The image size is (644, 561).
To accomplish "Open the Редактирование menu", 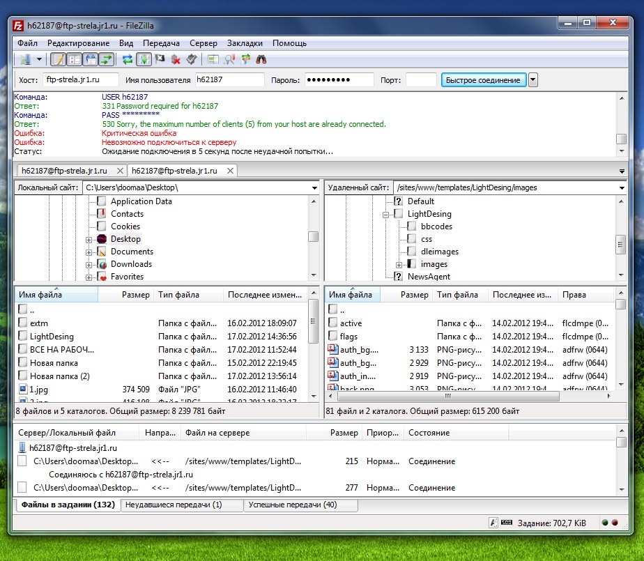I will (79, 43).
